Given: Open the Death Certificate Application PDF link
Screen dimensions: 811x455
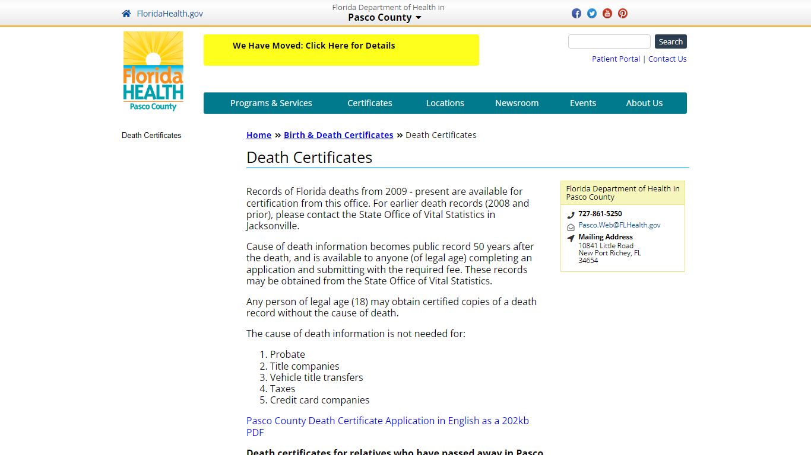Looking at the screenshot, I should [x=388, y=427].
